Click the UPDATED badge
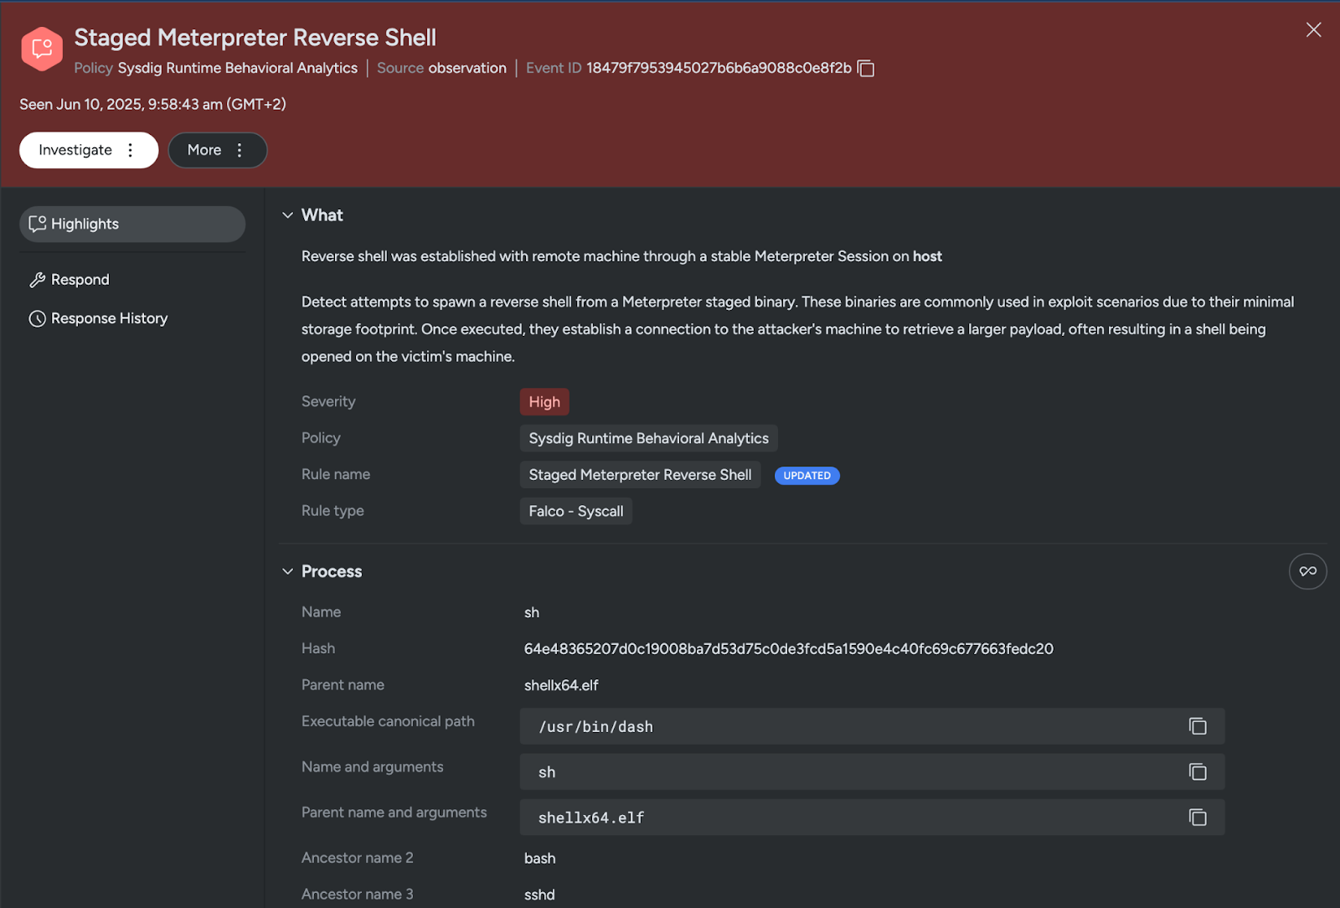The height and width of the screenshot is (908, 1340). 807,476
